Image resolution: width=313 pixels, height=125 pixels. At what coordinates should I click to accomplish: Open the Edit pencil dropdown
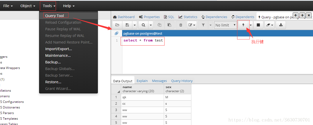pos(192,25)
